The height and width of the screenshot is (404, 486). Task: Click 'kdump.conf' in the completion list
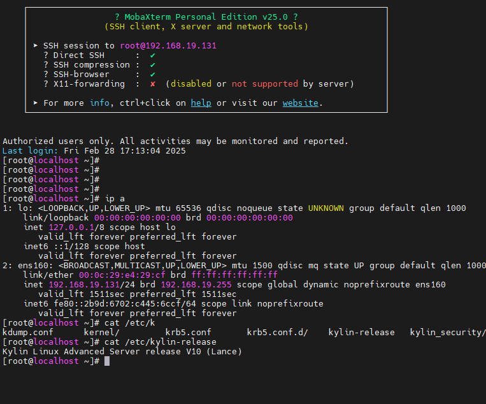pyautogui.click(x=28, y=333)
